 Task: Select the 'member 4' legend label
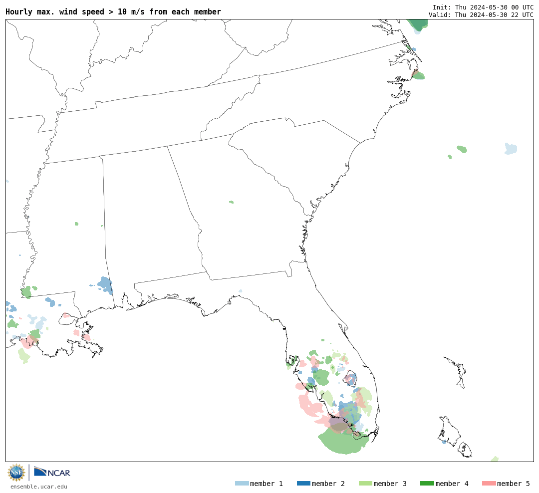coord(452,484)
